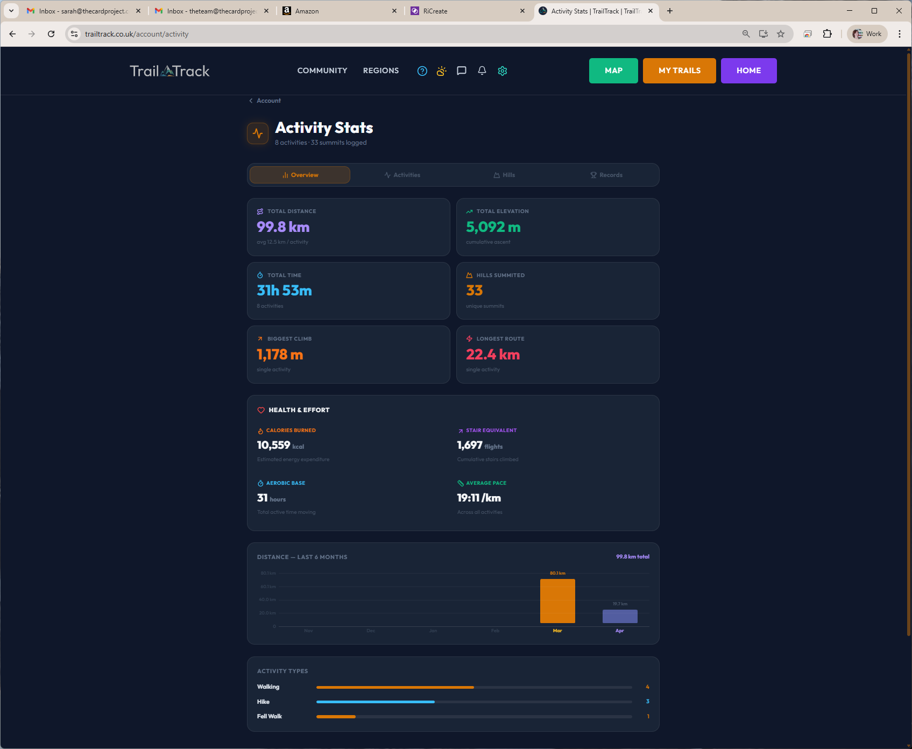This screenshot has width=912, height=749.
Task: Open the settings gear icon in the navbar
Action: tap(503, 71)
